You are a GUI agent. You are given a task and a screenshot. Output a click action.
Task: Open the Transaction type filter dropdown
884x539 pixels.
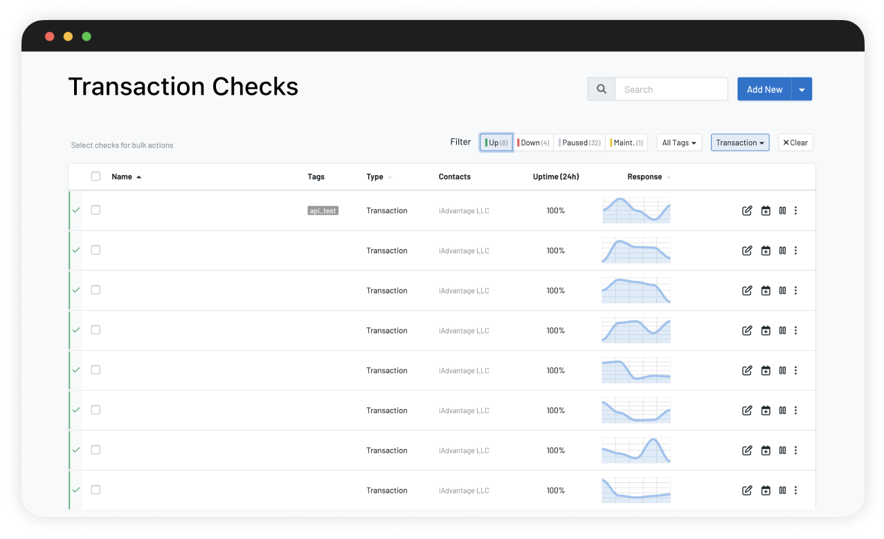[740, 143]
